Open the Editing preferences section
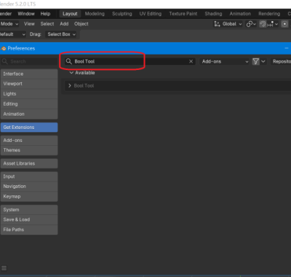 29,104
